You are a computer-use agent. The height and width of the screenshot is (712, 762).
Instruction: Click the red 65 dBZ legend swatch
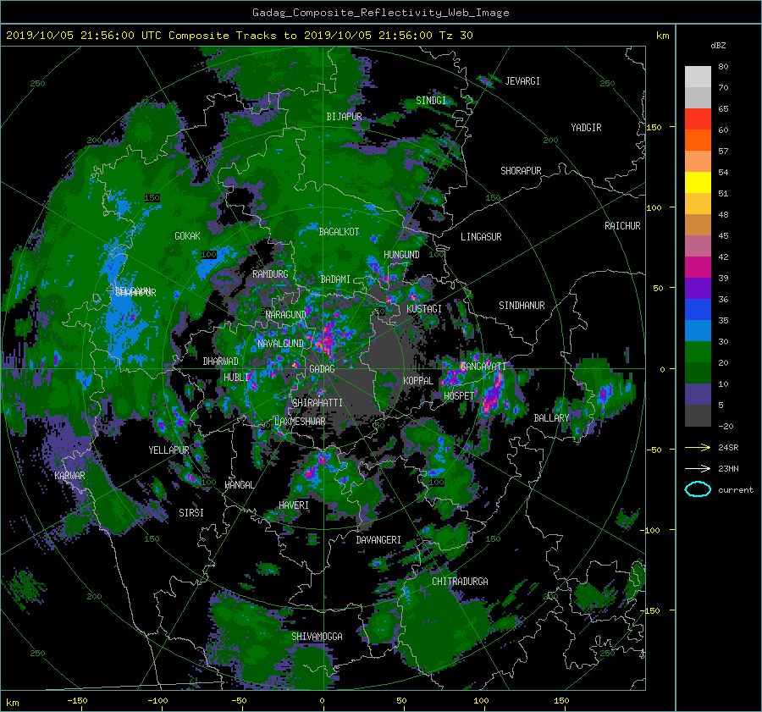698,119
